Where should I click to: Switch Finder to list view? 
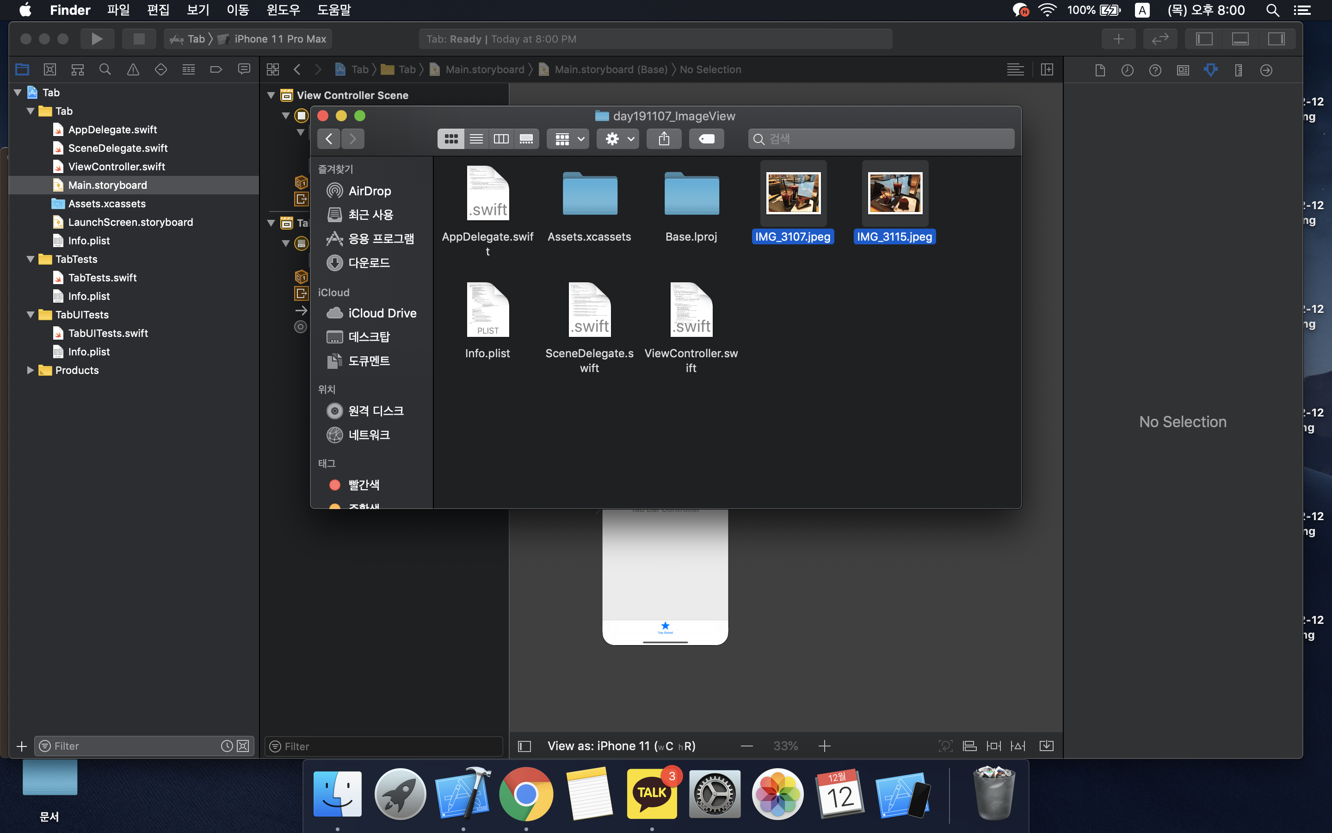(x=476, y=139)
